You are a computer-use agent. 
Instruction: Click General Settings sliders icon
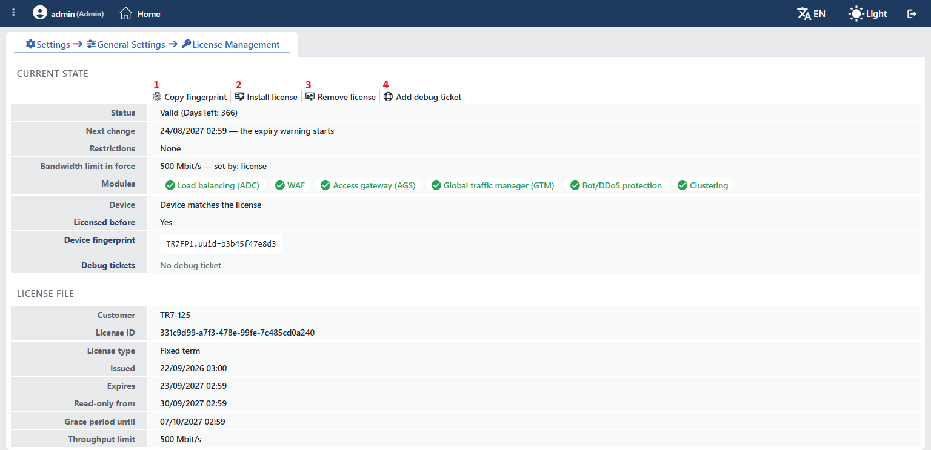[x=92, y=44]
